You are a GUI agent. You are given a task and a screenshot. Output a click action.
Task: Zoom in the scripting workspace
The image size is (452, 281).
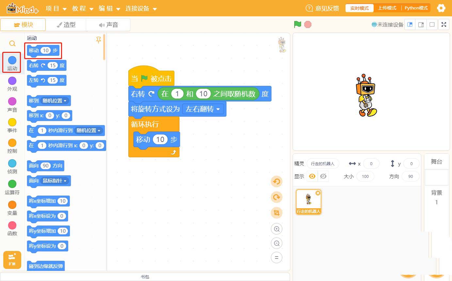click(x=277, y=229)
